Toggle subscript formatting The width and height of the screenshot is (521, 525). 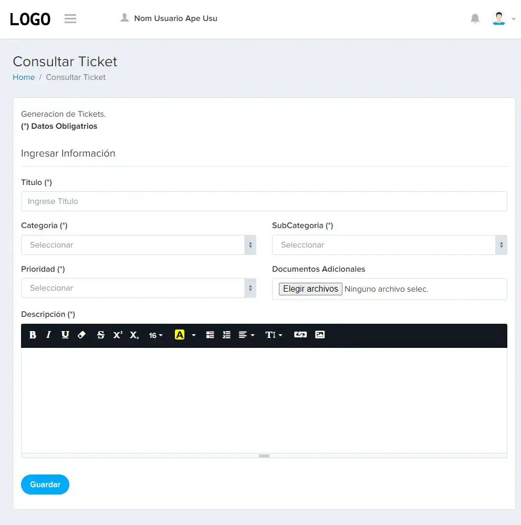pos(134,335)
